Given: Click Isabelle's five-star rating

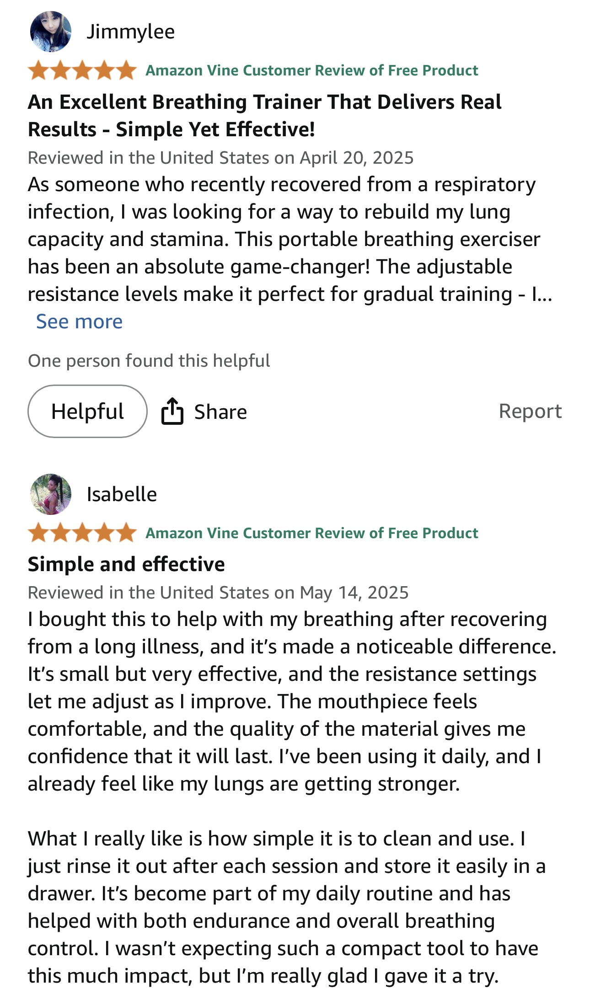Looking at the screenshot, I should click(x=82, y=533).
